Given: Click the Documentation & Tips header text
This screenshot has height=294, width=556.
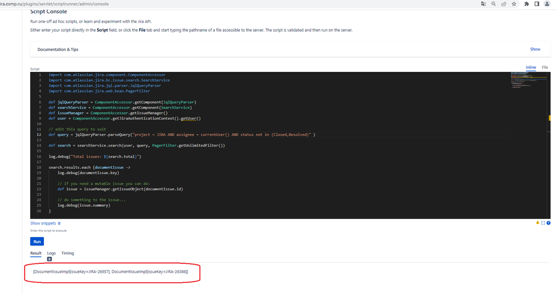Looking at the screenshot, I should (x=58, y=50).
